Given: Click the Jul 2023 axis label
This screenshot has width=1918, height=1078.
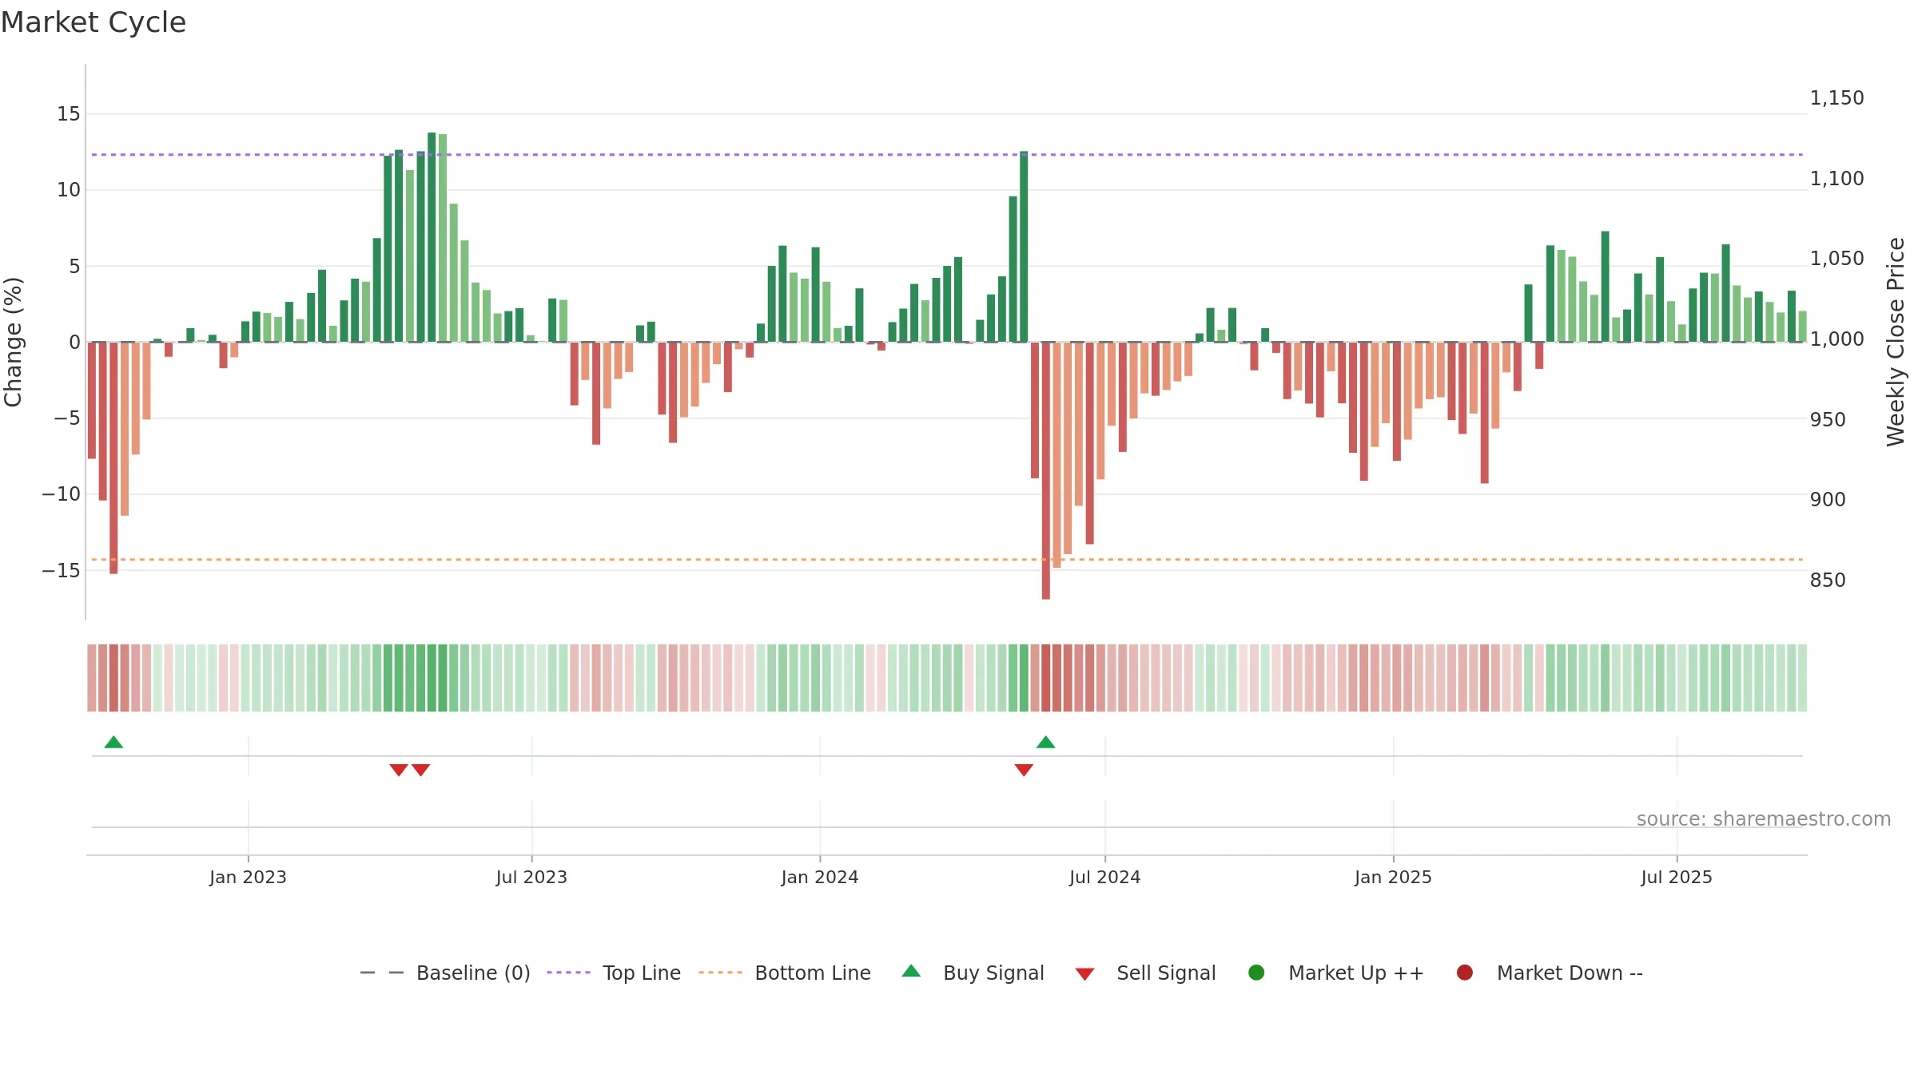Looking at the screenshot, I should (531, 877).
